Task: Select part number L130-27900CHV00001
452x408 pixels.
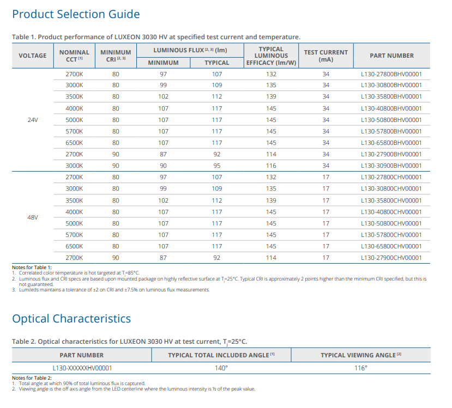Action: click(x=391, y=258)
